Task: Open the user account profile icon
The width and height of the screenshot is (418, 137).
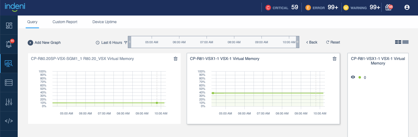Action: coord(407,8)
